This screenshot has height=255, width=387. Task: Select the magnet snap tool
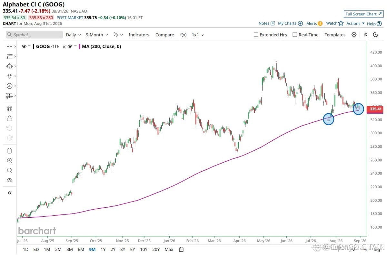(x=9, y=109)
